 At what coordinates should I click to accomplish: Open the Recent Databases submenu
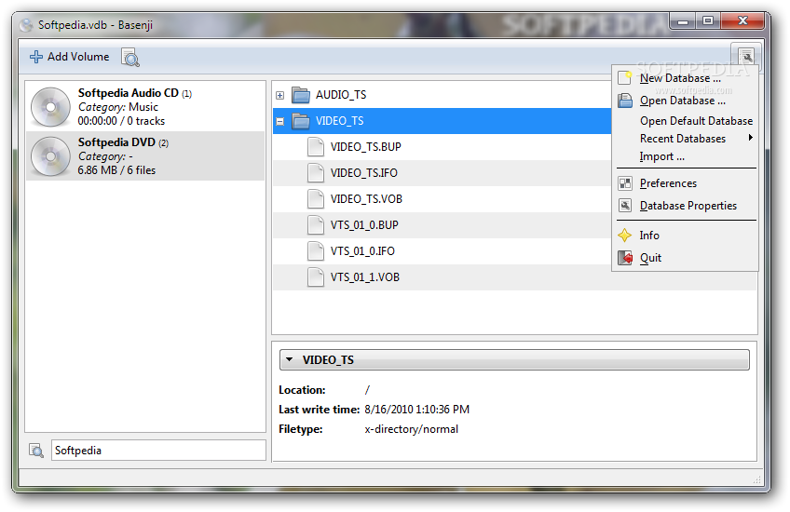coord(683,139)
